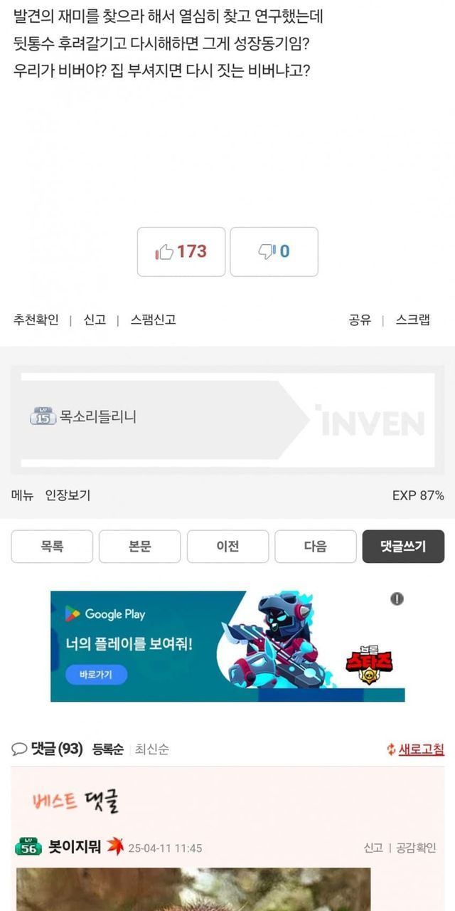Image resolution: width=455 pixels, height=911 pixels.
Task: Downvote the post with thumbs-down 0
Action: 274,252
